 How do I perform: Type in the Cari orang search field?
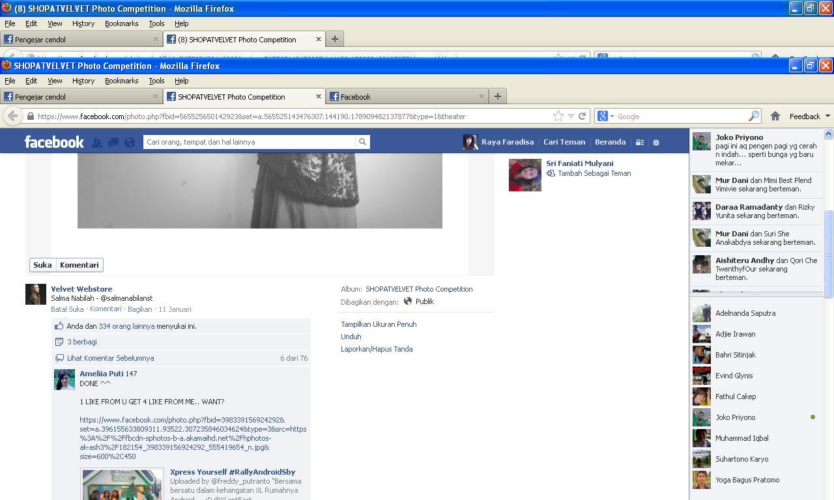coord(250,142)
